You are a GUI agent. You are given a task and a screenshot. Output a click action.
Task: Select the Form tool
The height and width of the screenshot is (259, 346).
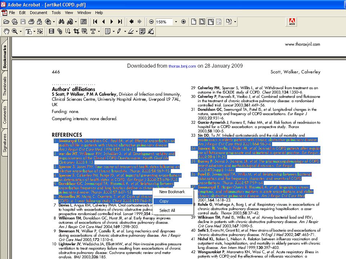click(x=84, y=31)
